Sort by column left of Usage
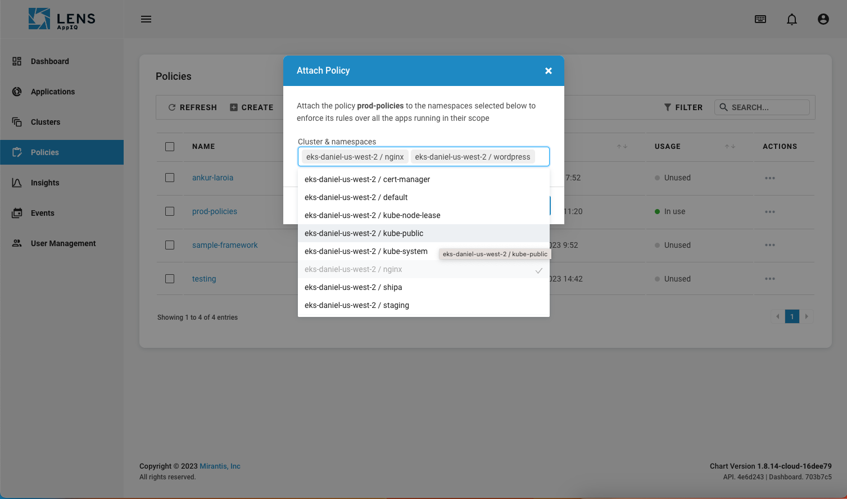The image size is (847, 499). (622, 147)
